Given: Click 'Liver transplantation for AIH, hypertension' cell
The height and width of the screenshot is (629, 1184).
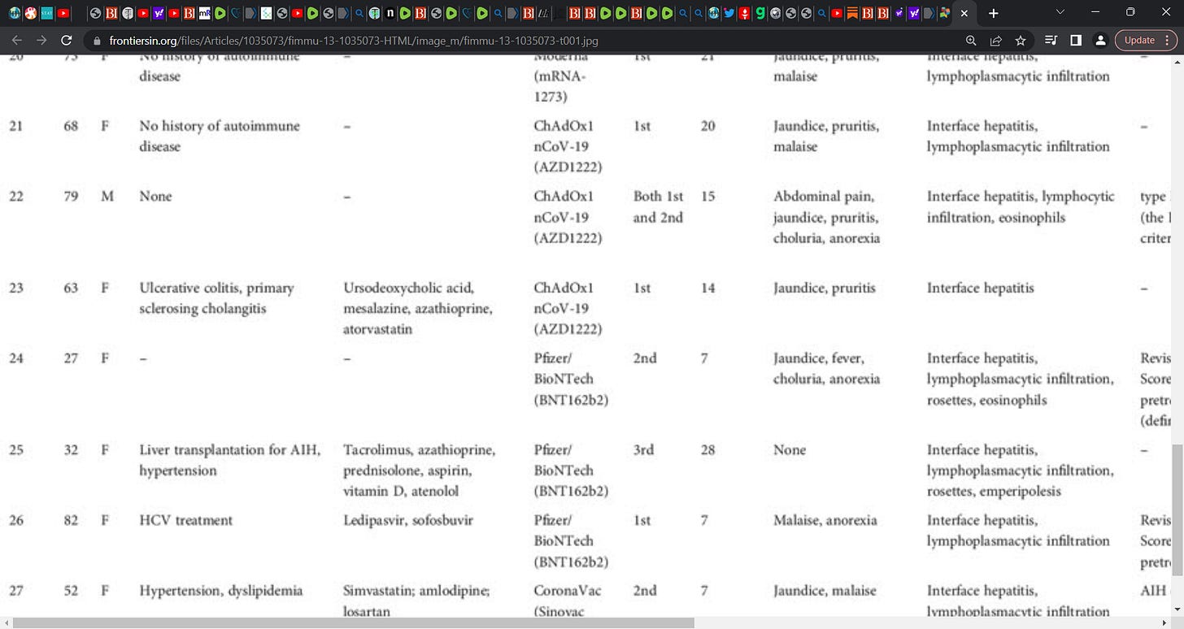Looking at the screenshot, I should [x=230, y=460].
